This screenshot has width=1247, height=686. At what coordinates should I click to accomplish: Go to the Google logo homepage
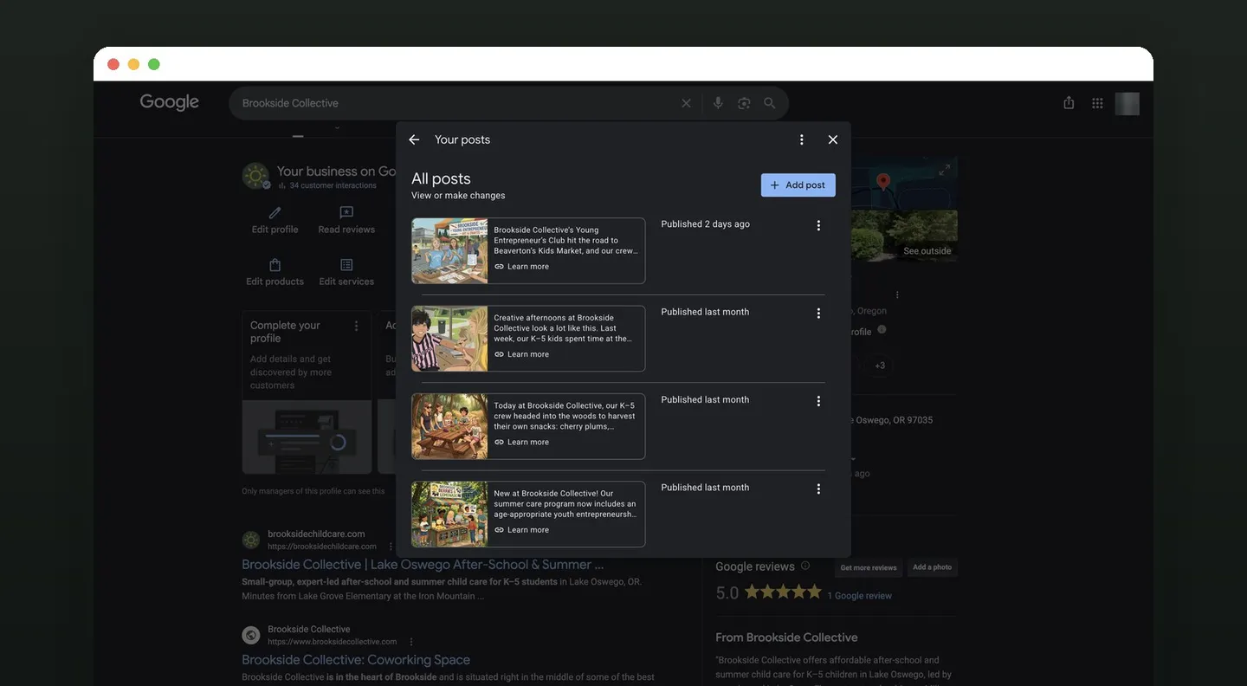[x=170, y=102]
